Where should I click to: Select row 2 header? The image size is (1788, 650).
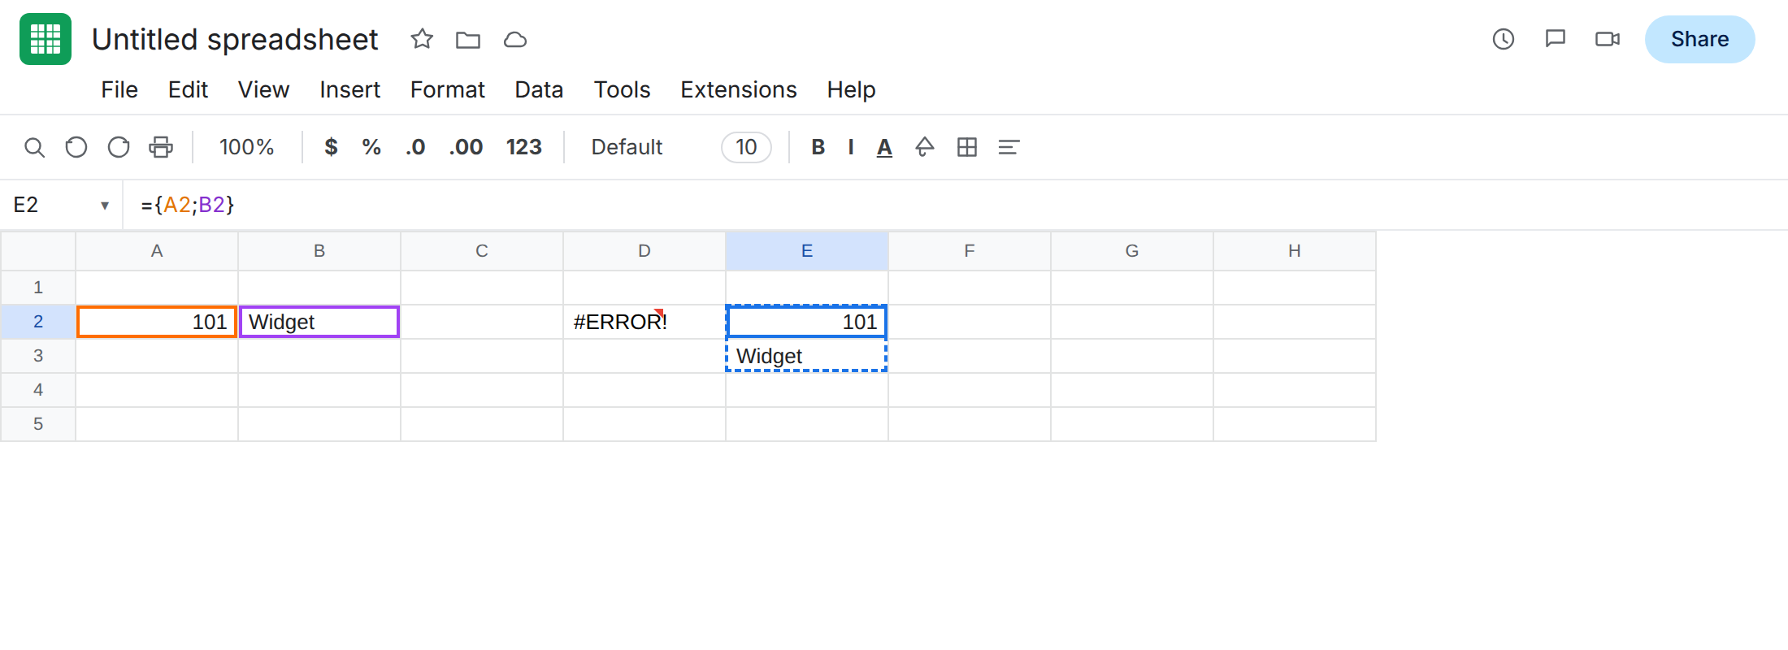tap(38, 322)
